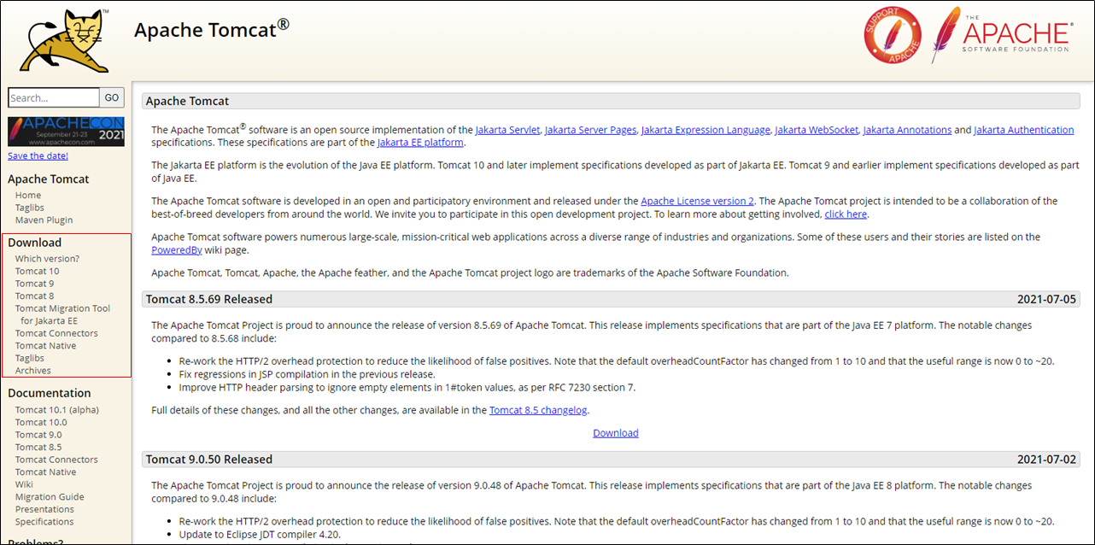The height and width of the screenshot is (545, 1095).
Task: Follow the Jakarta Servlet link
Action: 507,130
